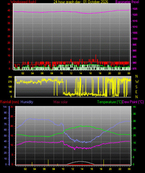Click the Barometer (hpa) axis title
The width and height of the screenshot is (145, 173).
[127, 2]
